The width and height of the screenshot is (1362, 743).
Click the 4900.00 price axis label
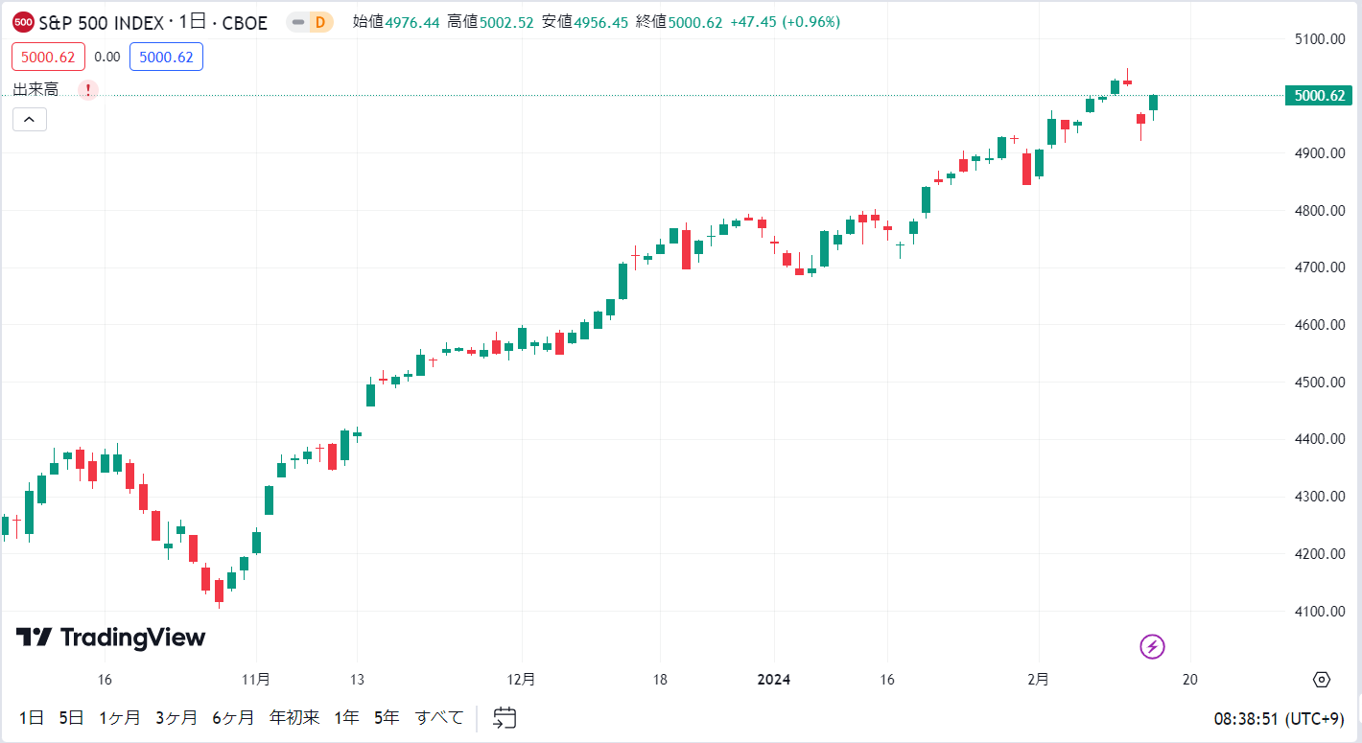click(x=1321, y=153)
